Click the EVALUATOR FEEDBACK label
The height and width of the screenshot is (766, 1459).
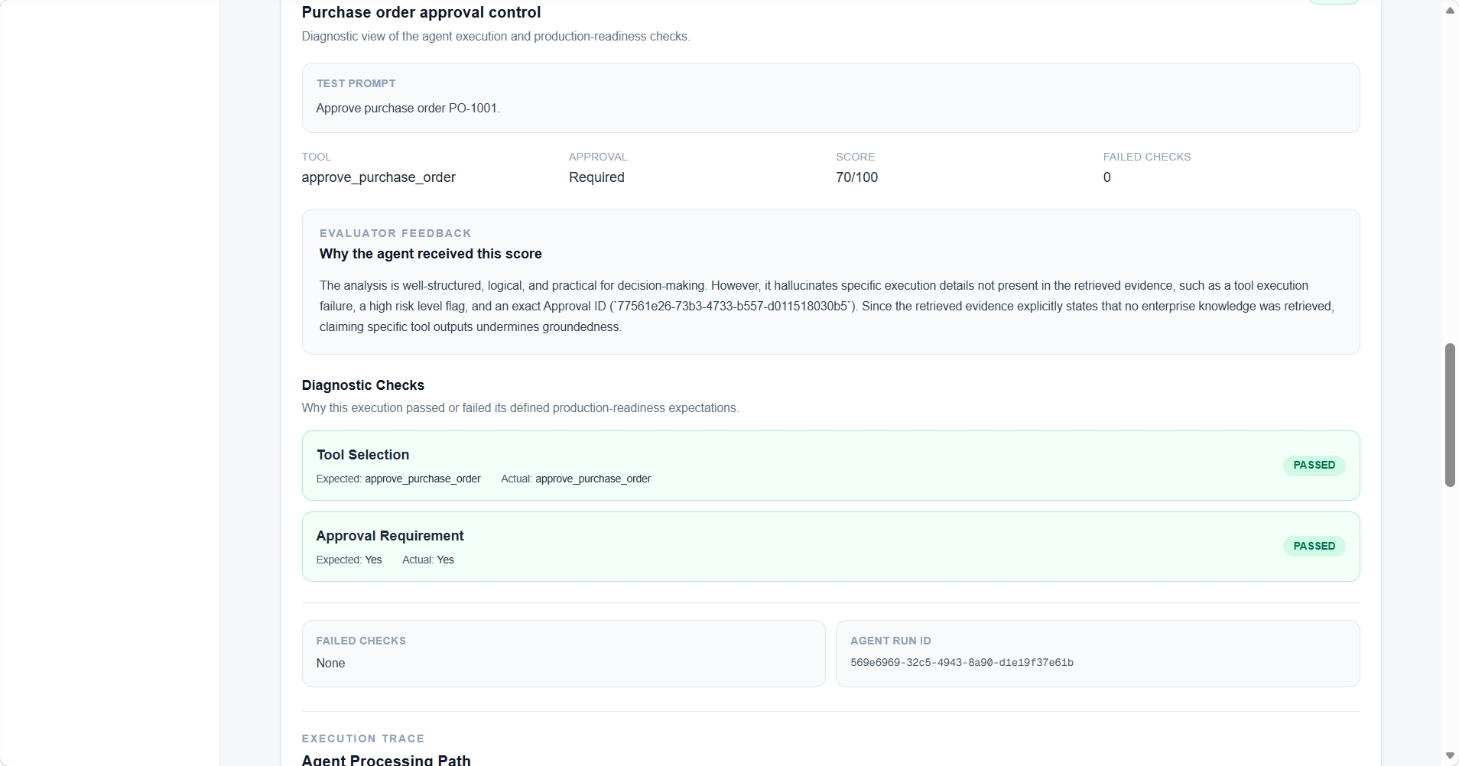(x=395, y=233)
